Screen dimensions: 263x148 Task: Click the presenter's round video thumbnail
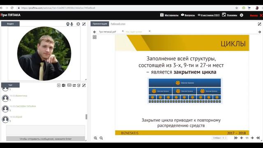coord(44,53)
